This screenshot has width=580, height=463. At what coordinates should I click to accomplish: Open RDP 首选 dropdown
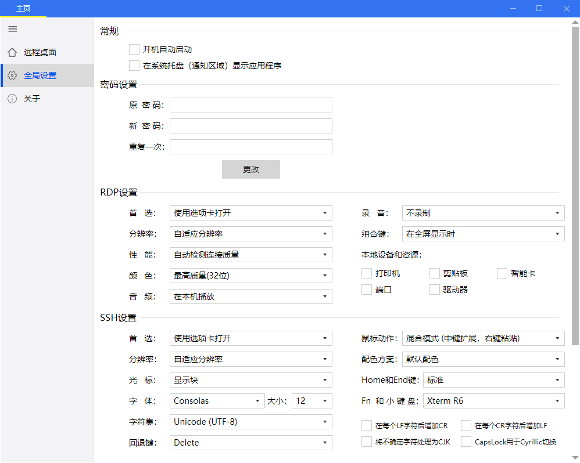tap(251, 213)
